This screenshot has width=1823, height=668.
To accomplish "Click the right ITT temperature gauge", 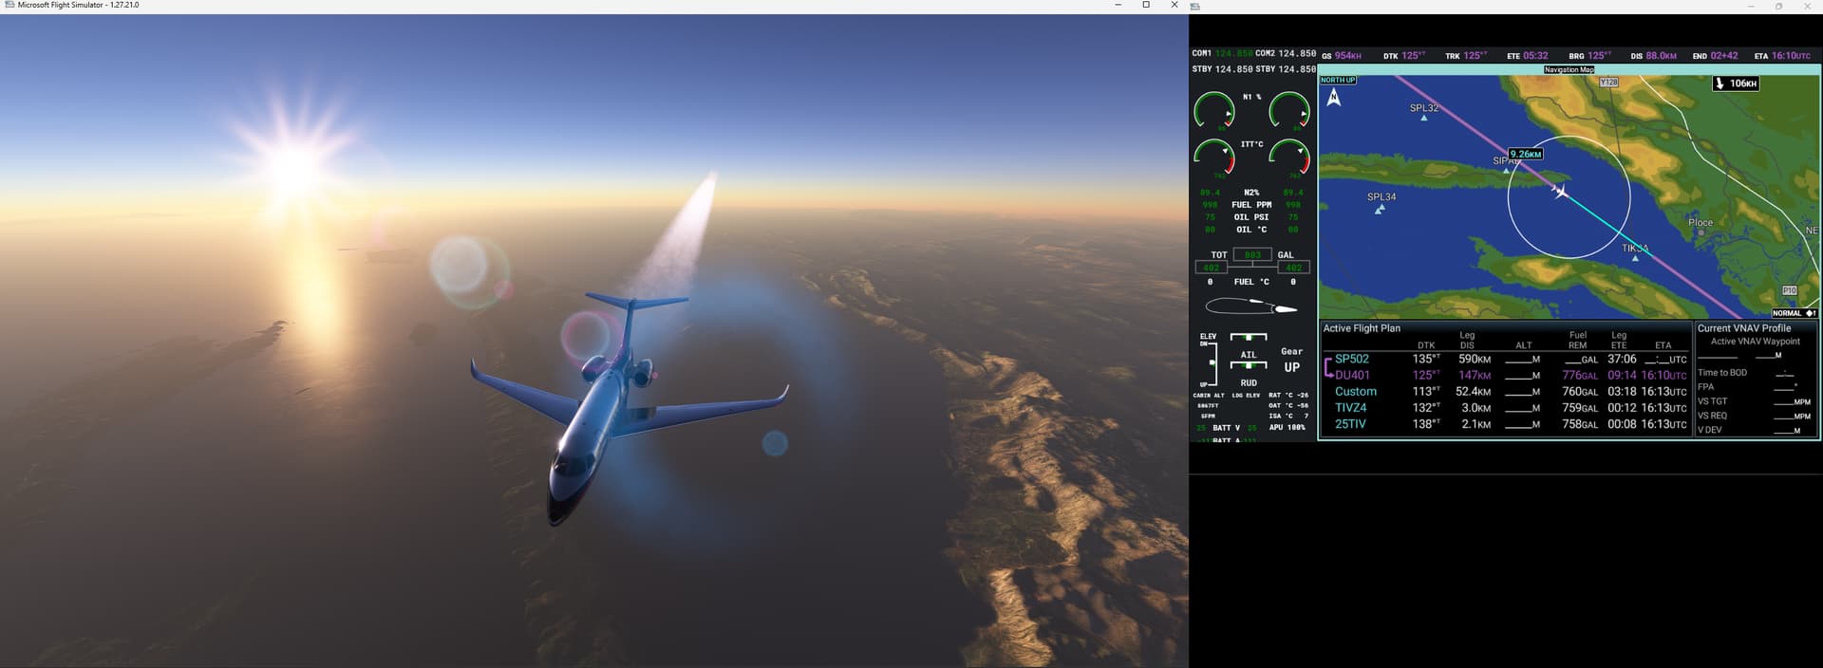I will click(x=1289, y=157).
